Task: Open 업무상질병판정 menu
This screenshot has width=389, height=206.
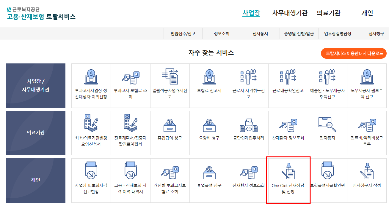Action: [338, 34]
